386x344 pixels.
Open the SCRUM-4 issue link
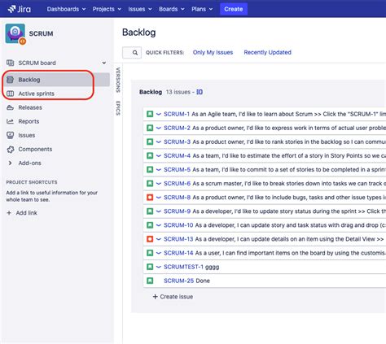point(178,156)
